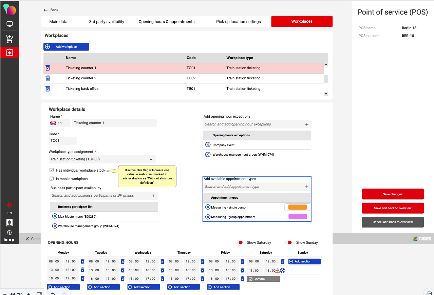Remove Max Mustermann from participant list
Viewport: 434px width, 295px height.
tap(54, 216)
